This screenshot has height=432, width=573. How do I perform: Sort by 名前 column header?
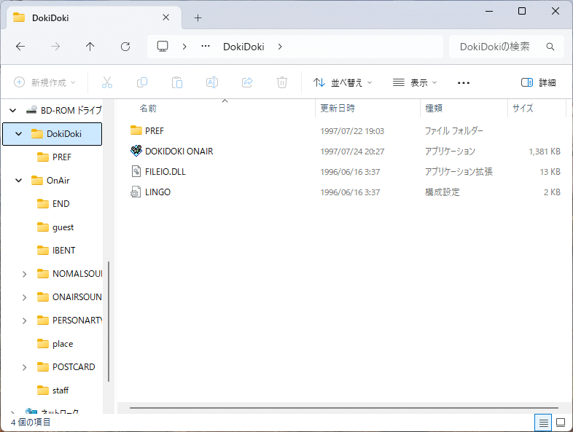coord(148,108)
